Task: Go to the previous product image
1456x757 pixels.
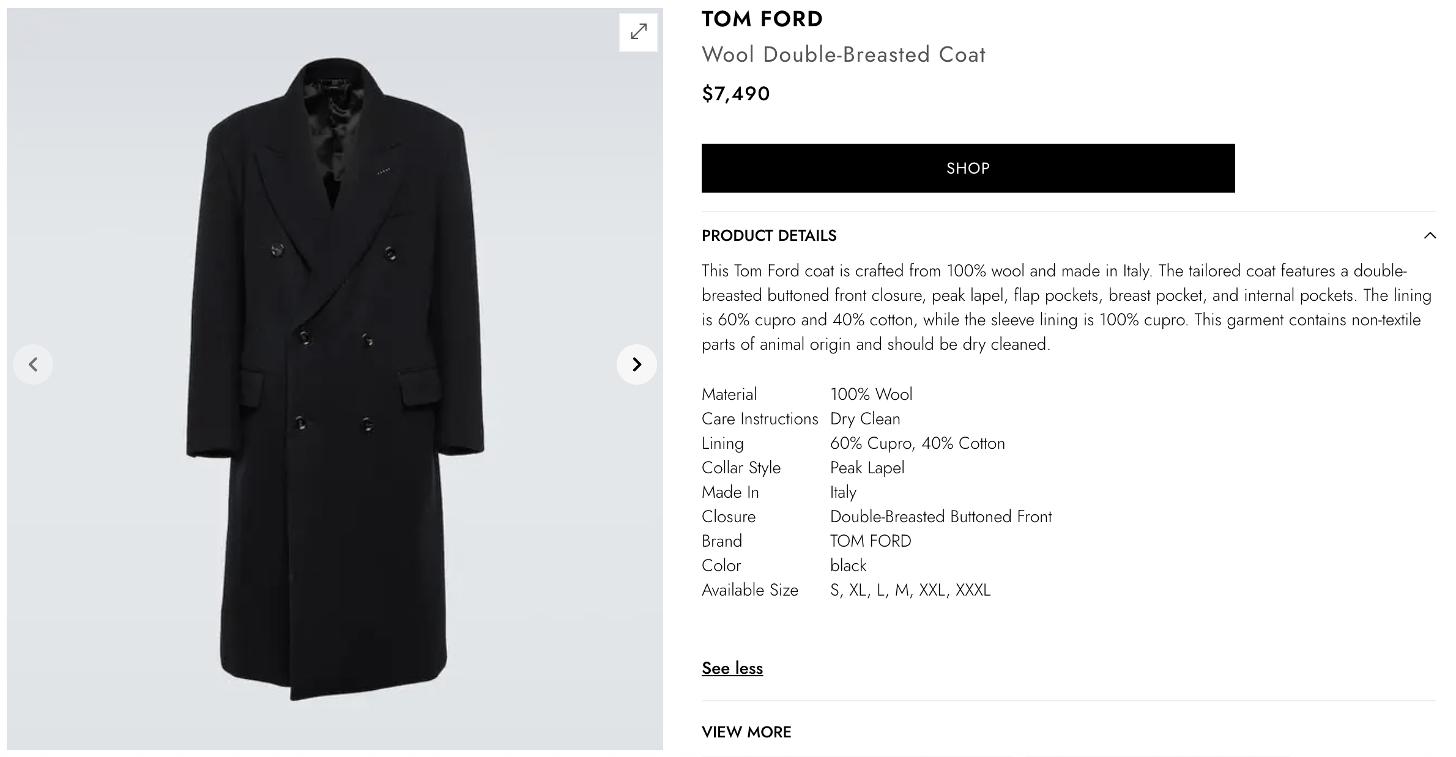Action: [x=33, y=364]
